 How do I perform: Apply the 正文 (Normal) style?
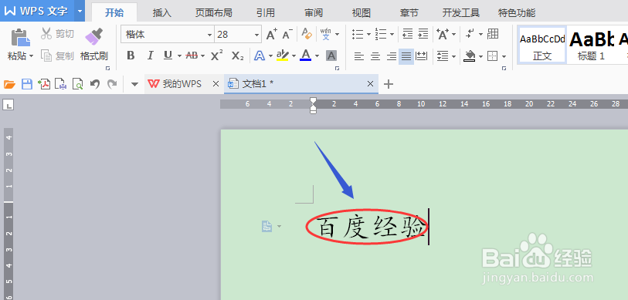click(x=542, y=45)
